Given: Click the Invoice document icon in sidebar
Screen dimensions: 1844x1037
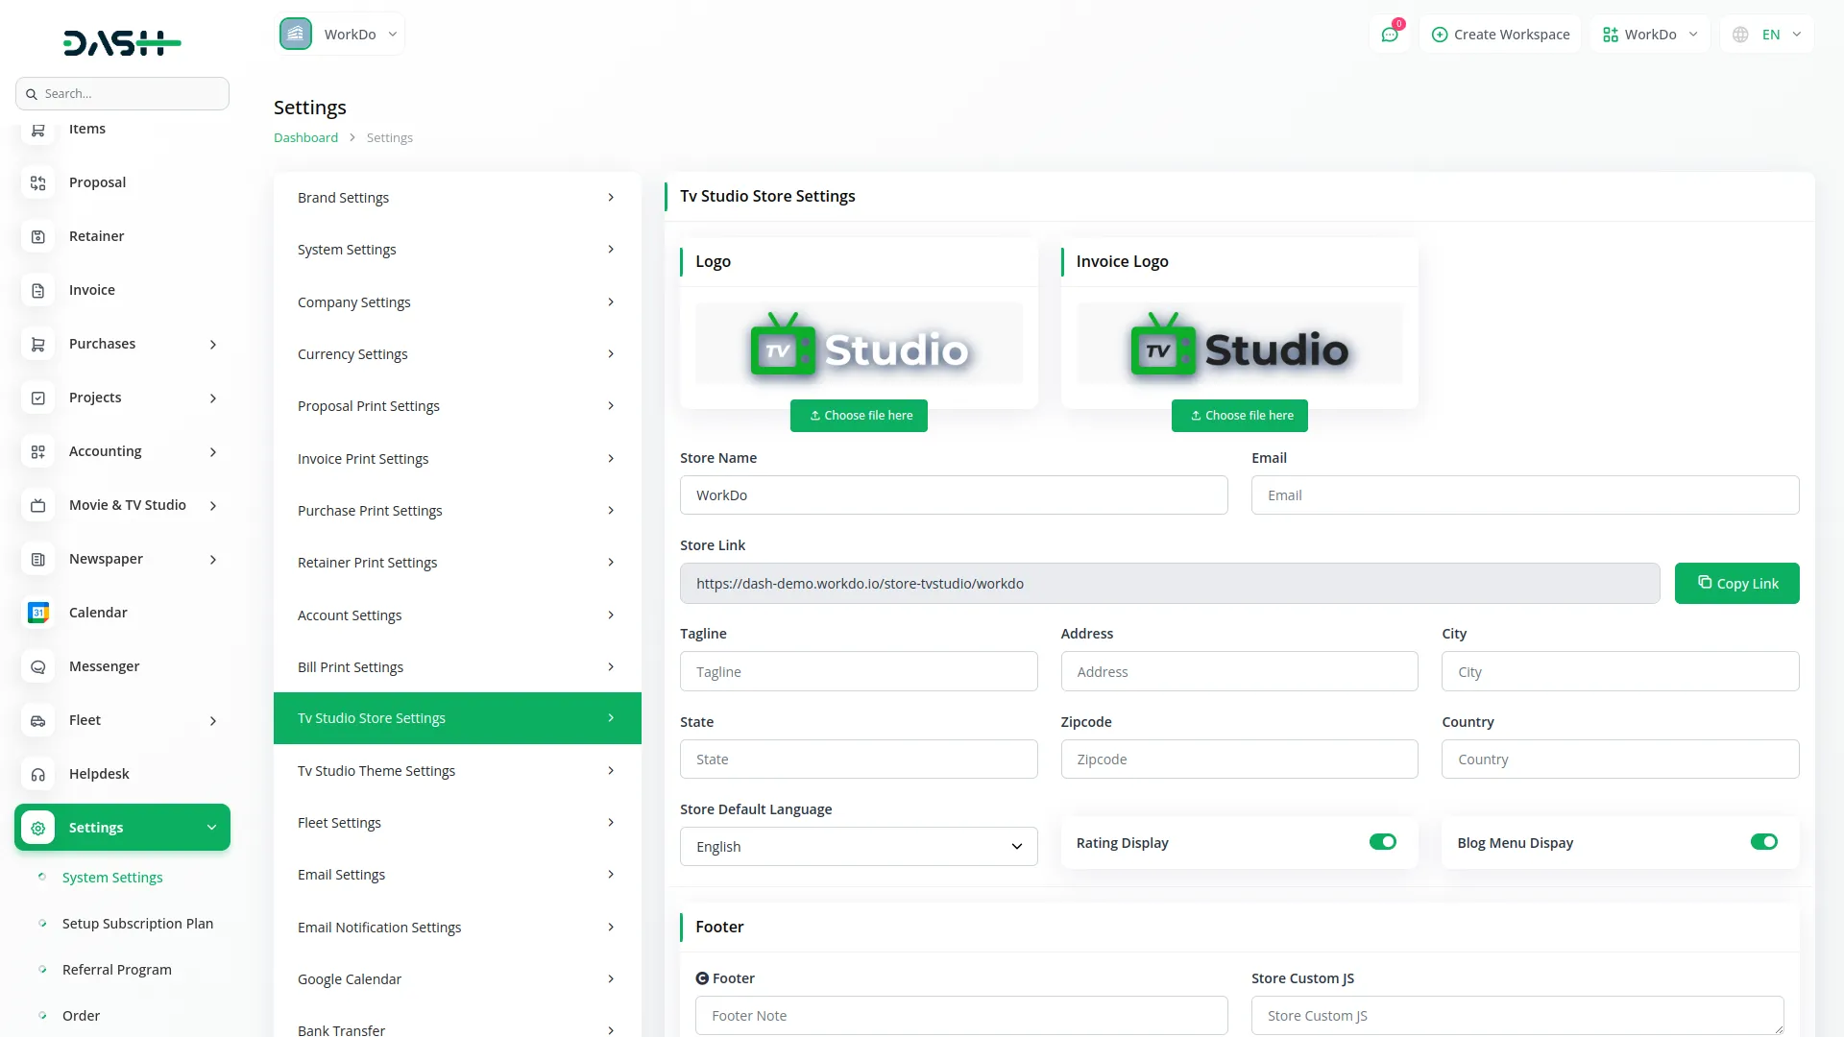Looking at the screenshot, I should pyautogui.click(x=38, y=290).
